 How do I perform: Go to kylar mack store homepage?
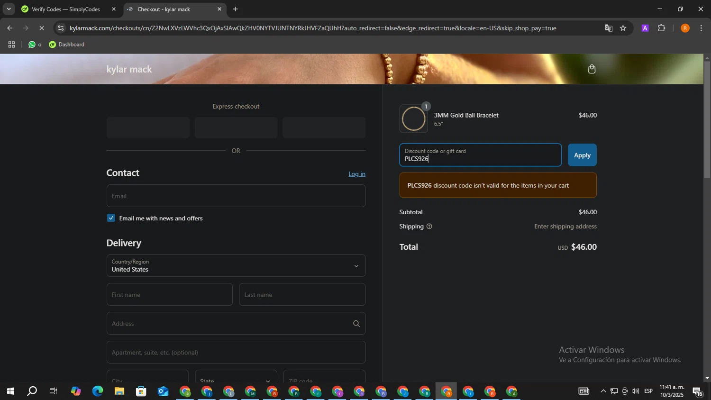(129, 69)
